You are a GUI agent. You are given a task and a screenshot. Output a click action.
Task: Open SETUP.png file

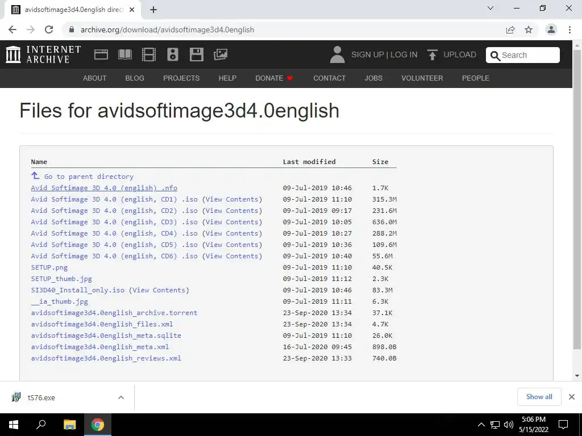49,267
